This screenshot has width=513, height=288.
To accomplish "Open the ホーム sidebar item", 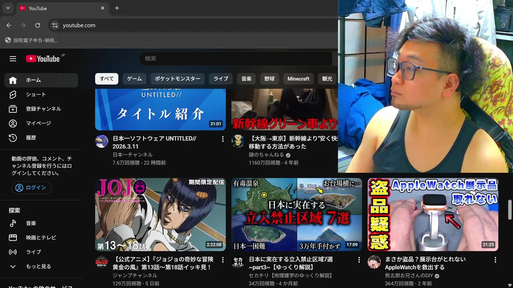I will pyautogui.click(x=41, y=80).
